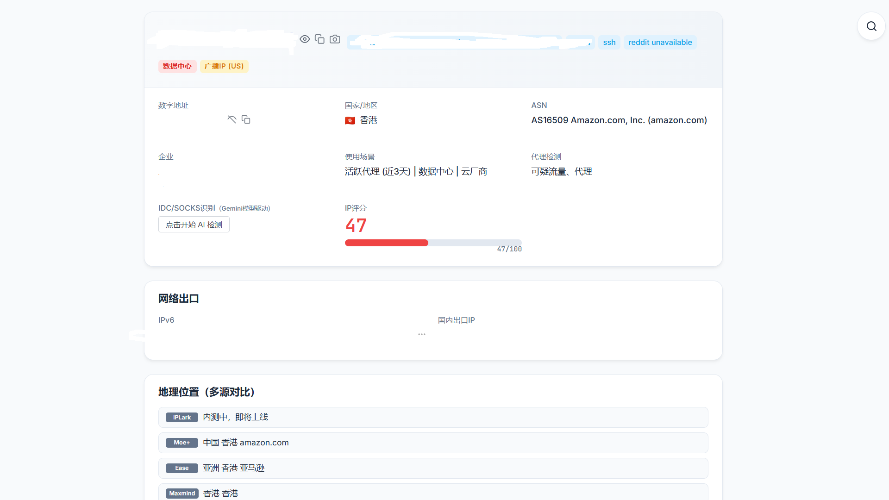Click the 可疑流量、代理 detection text

tap(562, 172)
